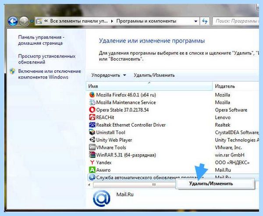Select 'REACHit' program name

[x=105, y=117]
